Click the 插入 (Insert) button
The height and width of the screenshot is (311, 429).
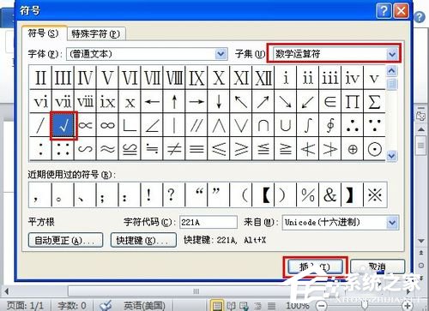click(315, 267)
